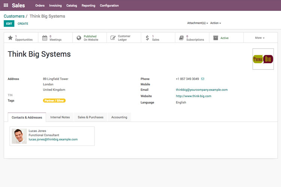Screen dimensions: 281x187
Task: Click the CREATE button
Action: pyautogui.click(x=23, y=24)
